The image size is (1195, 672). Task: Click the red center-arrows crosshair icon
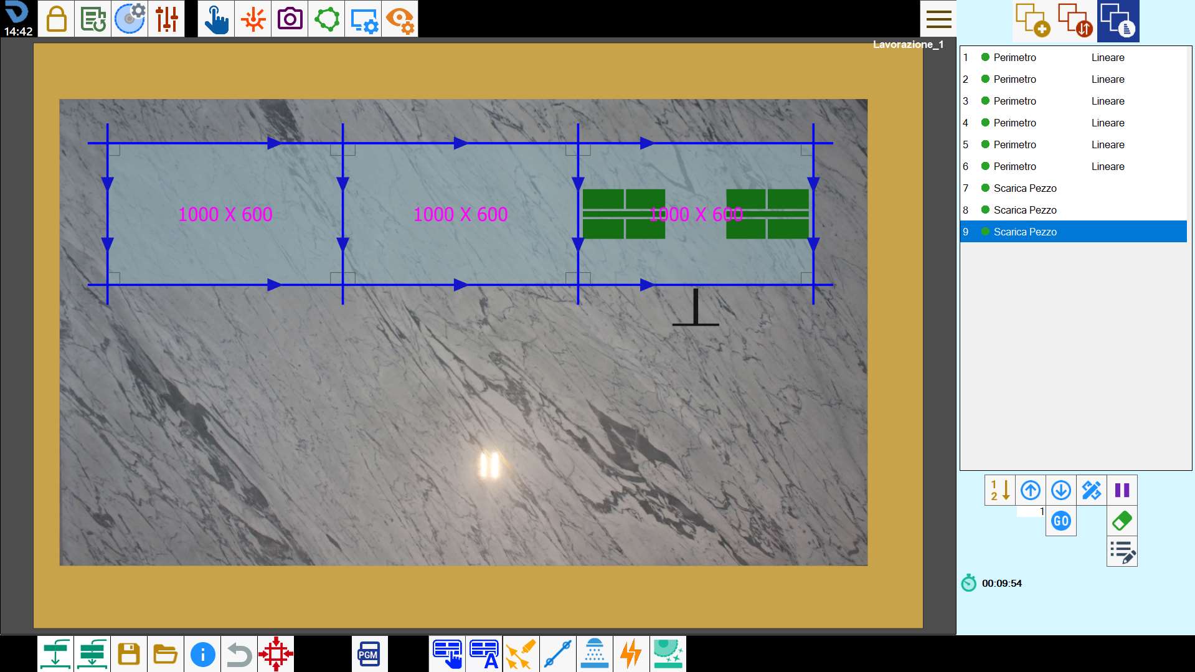click(x=276, y=654)
